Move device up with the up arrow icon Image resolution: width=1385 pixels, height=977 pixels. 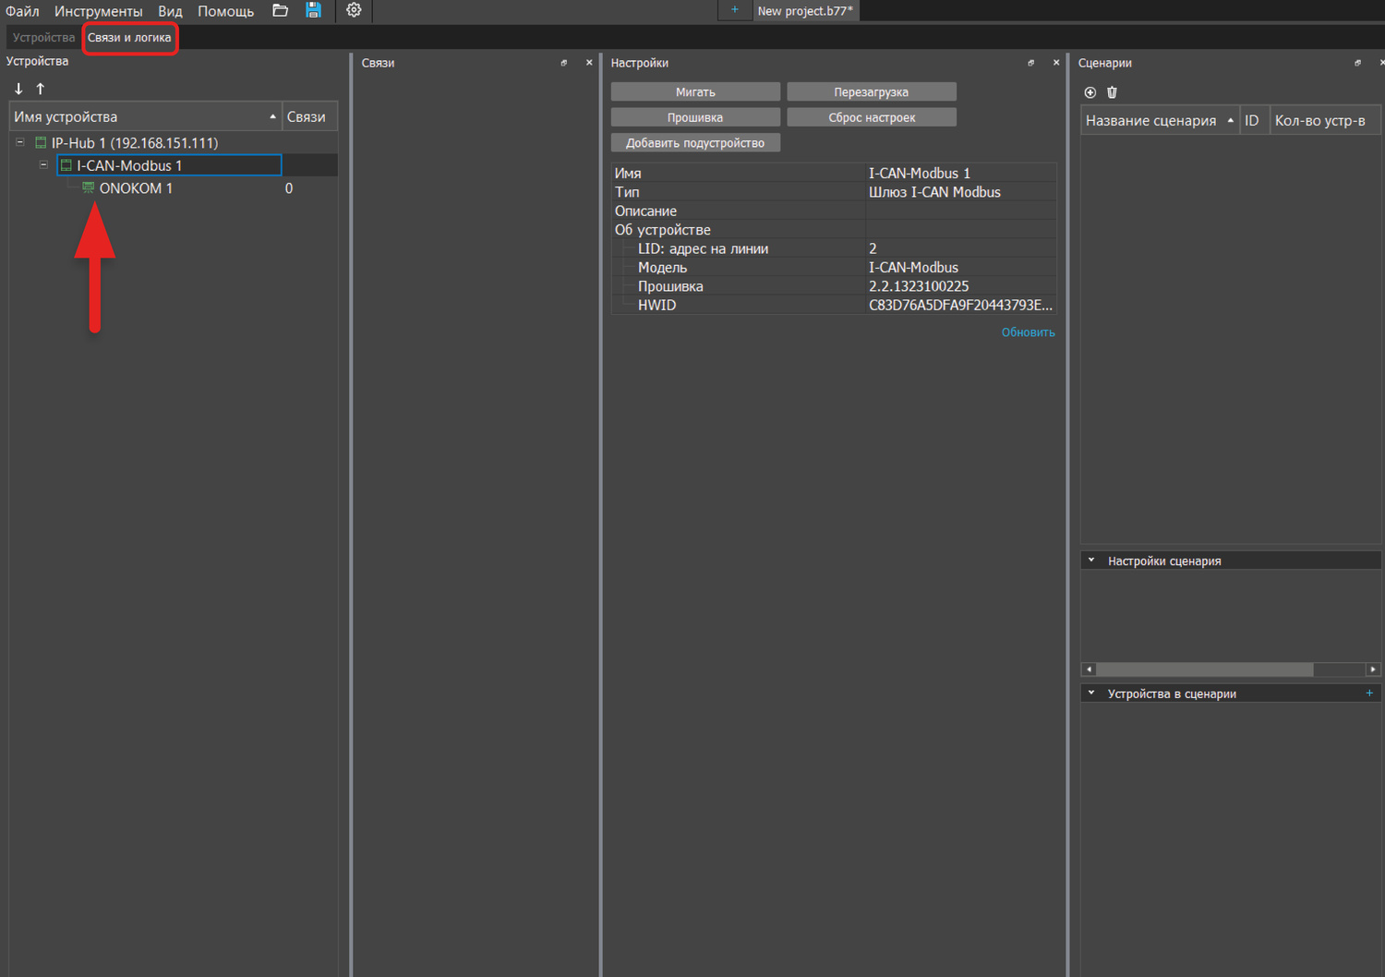(x=41, y=89)
